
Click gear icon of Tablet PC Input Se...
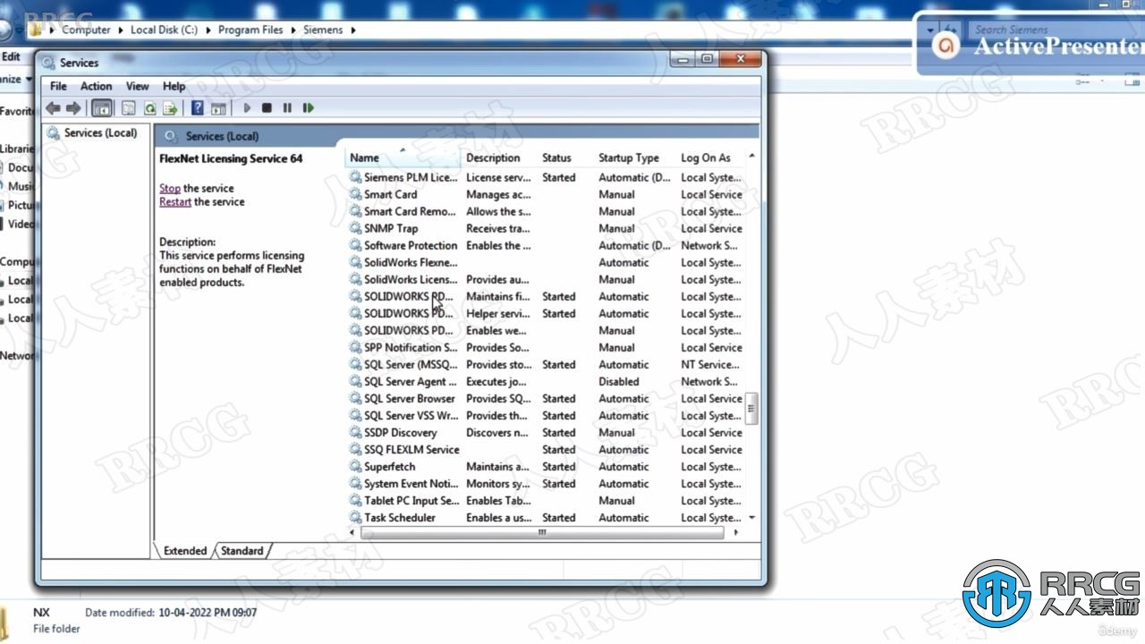coord(355,500)
